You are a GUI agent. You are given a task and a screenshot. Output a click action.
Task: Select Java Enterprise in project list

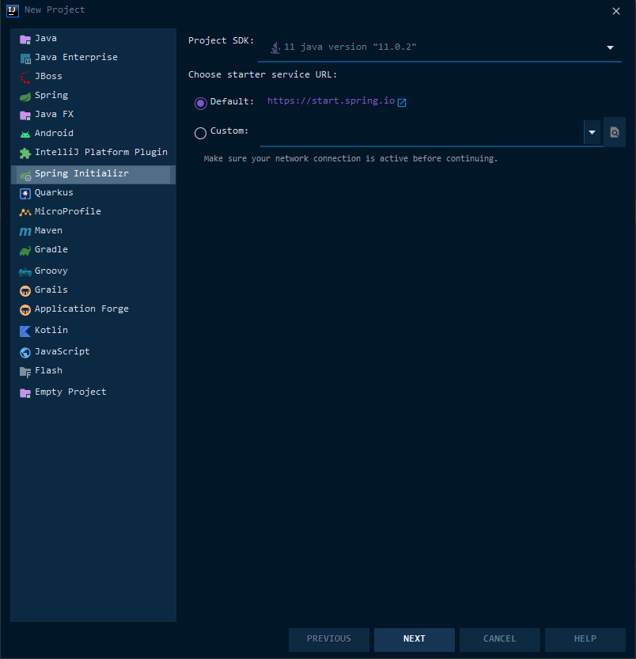pos(76,57)
